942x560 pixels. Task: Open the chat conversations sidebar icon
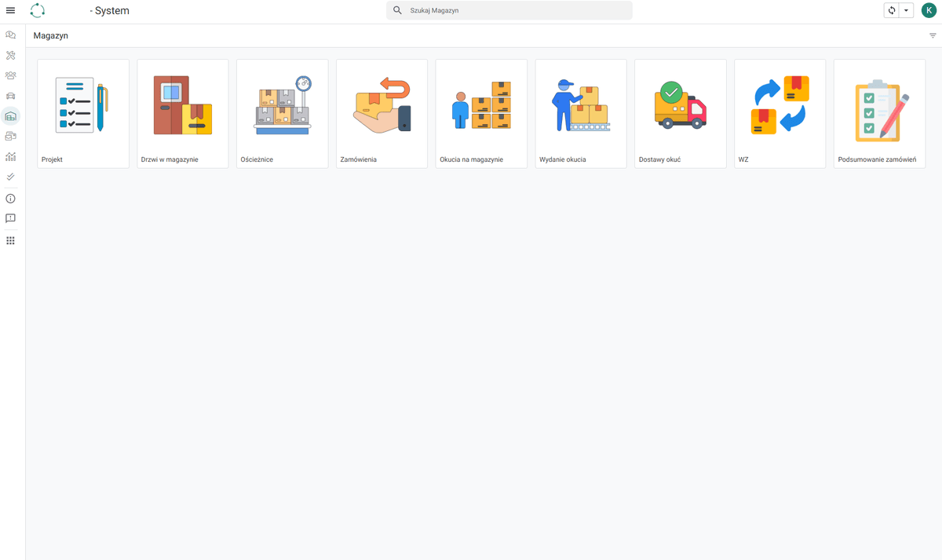10,35
